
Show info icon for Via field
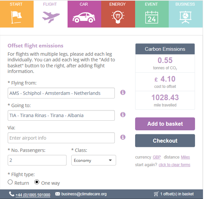tap(123, 137)
